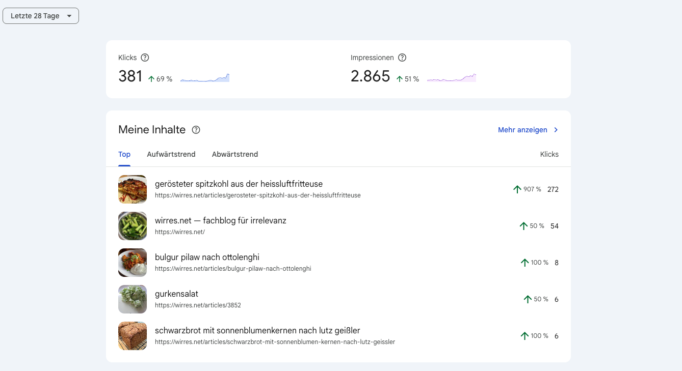Open the bulgur pilaw nach ottolenghi entry
Image resolution: width=682 pixels, height=371 pixels.
click(207, 257)
